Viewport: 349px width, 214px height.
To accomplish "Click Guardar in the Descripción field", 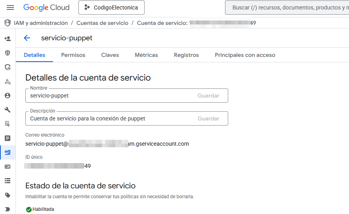I will 208,118.
